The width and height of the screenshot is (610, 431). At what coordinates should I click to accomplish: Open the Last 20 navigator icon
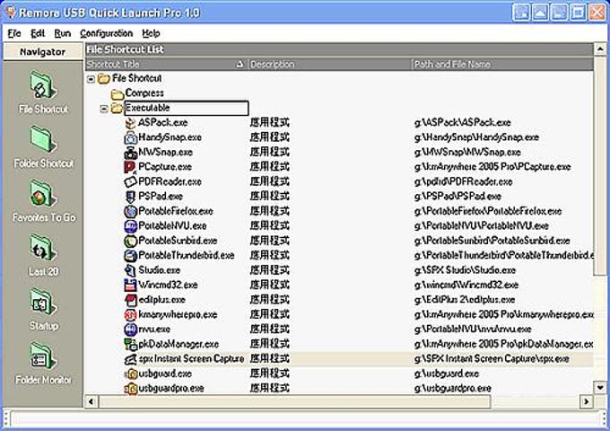pos(43,248)
